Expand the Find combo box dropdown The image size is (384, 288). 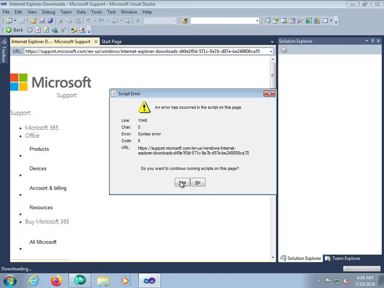(x=257, y=21)
